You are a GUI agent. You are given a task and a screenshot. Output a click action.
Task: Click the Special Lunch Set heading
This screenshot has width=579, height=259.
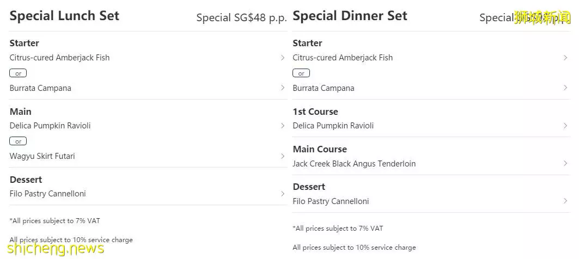64,16
